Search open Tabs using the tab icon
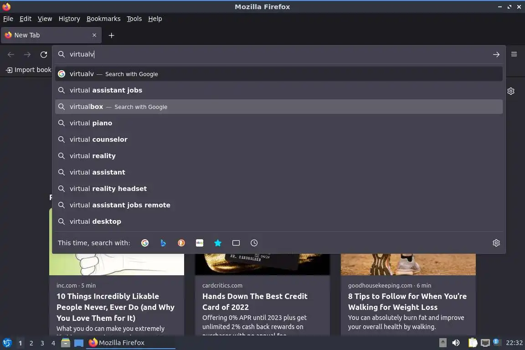The height and width of the screenshot is (350, 525). (236, 243)
